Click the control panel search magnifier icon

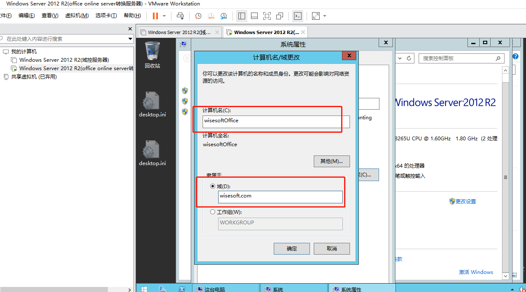(x=499, y=58)
